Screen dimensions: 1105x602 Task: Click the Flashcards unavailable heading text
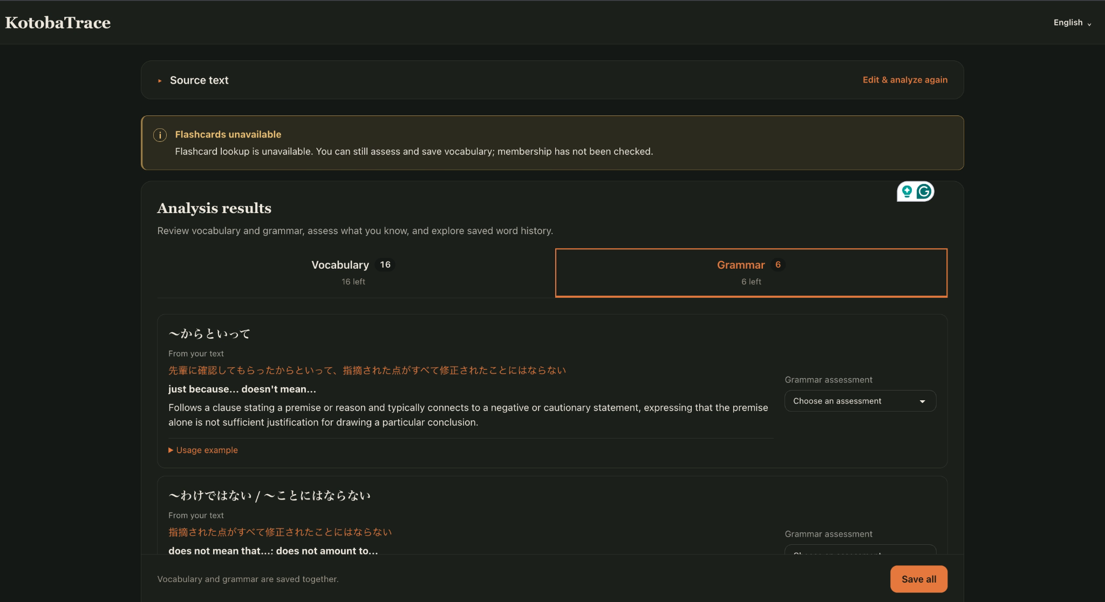(228, 134)
